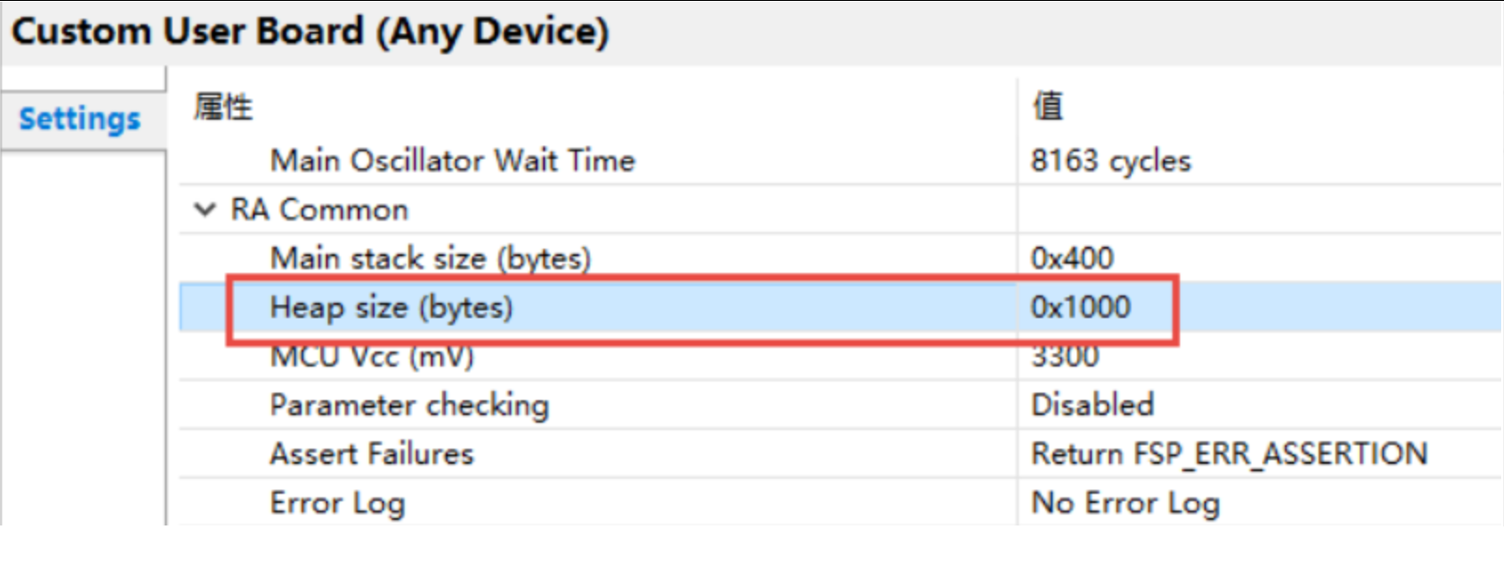This screenshot has width=1504, height=561.
Task: Select the Assert Failures property
Action: pyautogui.click(x=372, y=454)
